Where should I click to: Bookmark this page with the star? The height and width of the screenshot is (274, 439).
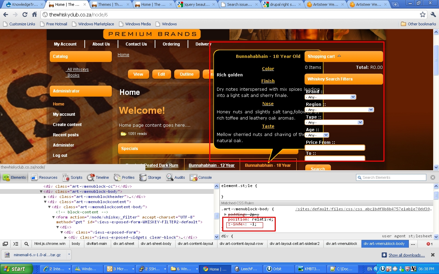(x=423, y=15)
